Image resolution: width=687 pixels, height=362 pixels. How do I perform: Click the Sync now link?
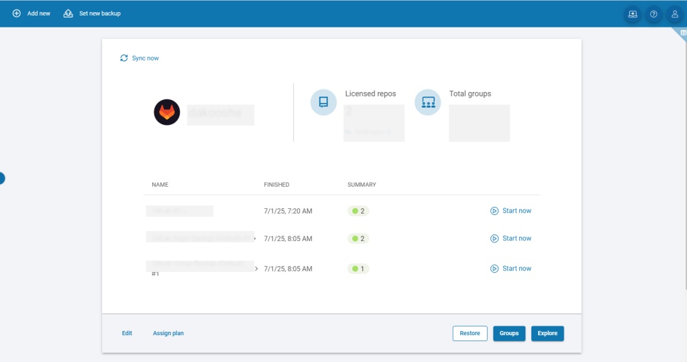(x=145, y=58)
